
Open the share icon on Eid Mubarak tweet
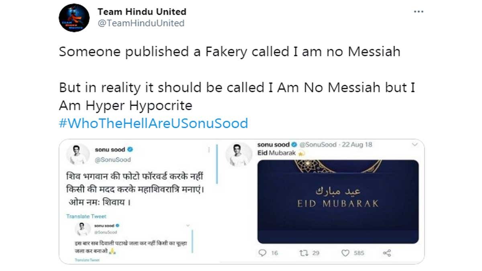click(x=386, y=253)
